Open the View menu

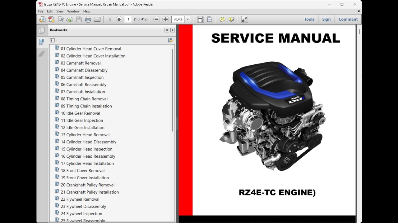pos(60,11)
